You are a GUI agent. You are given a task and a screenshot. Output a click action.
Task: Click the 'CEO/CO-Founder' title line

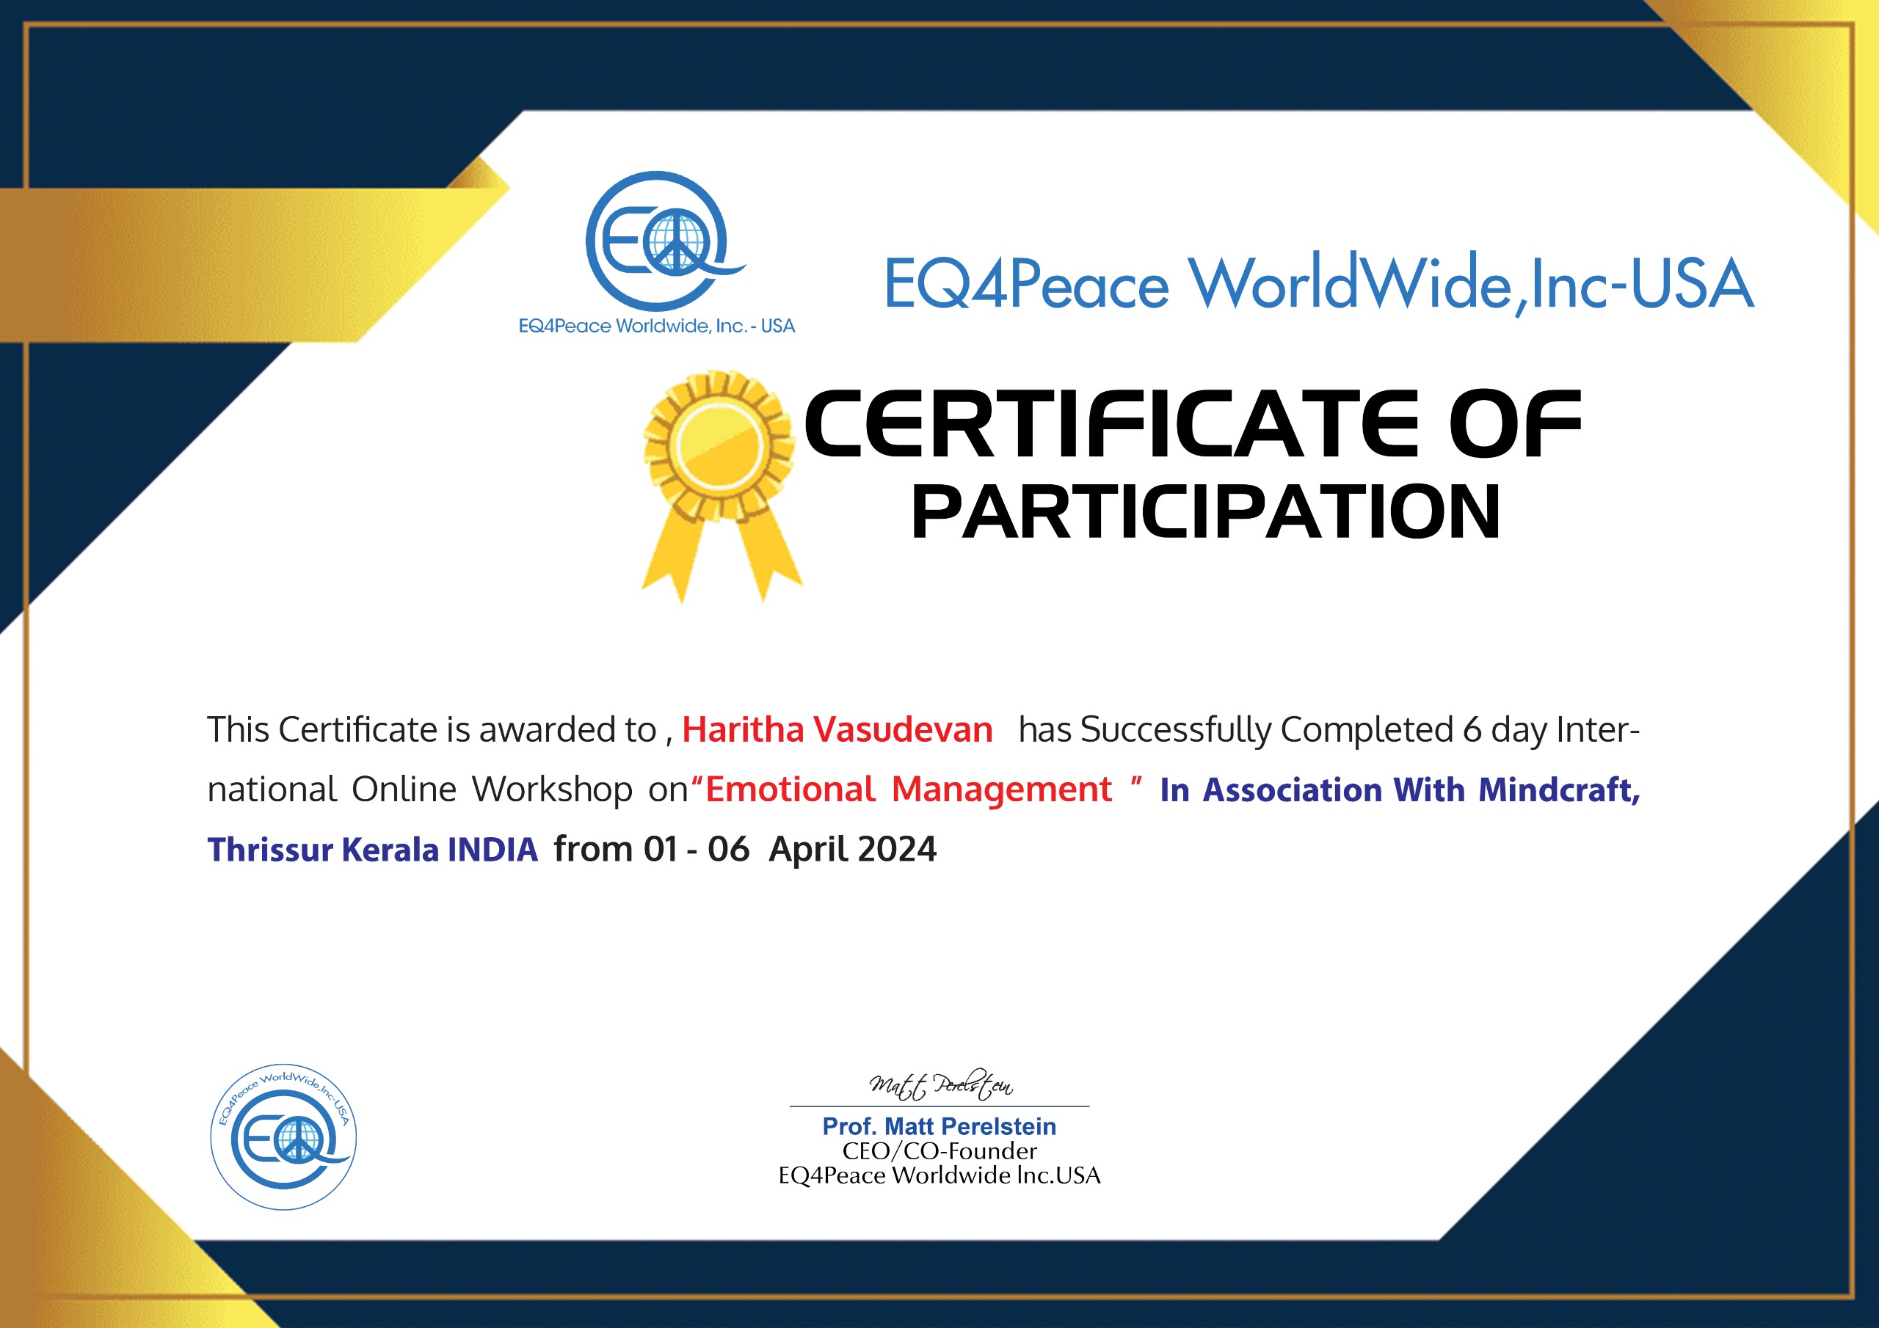tap(939, 1151)
